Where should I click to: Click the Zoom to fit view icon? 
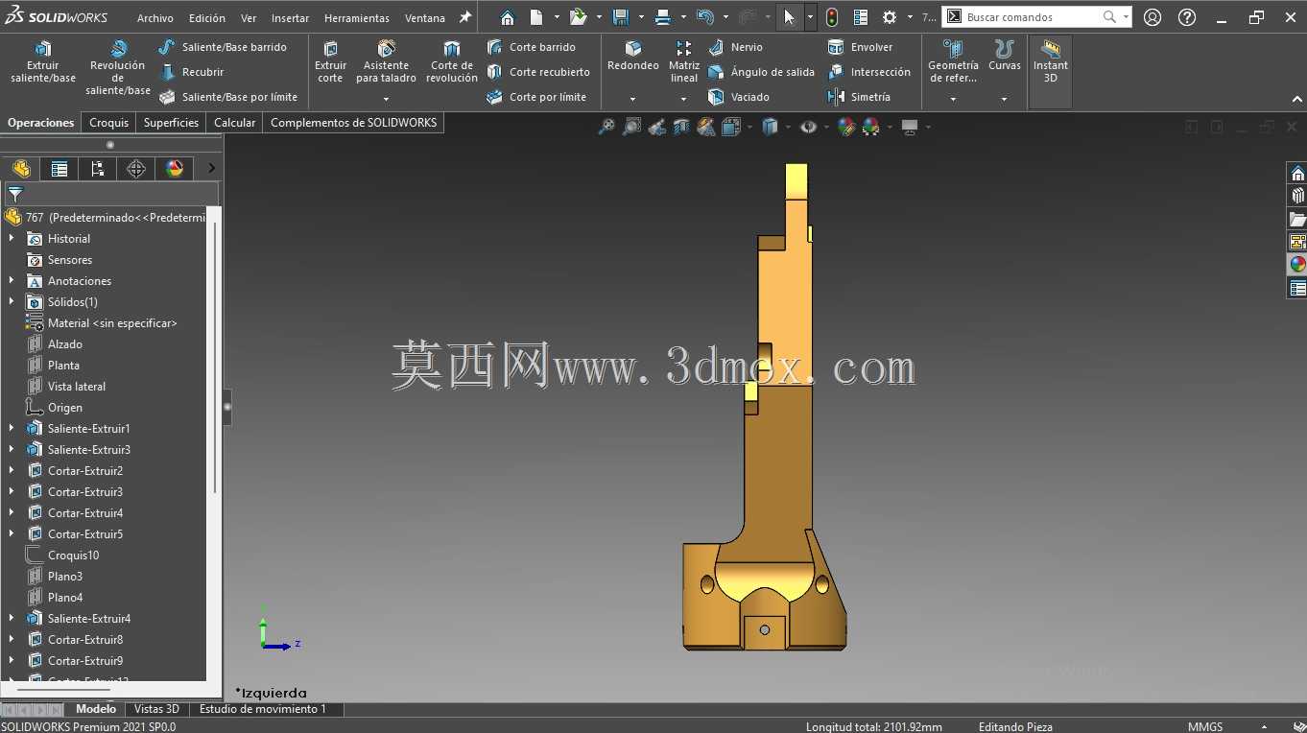606,127
